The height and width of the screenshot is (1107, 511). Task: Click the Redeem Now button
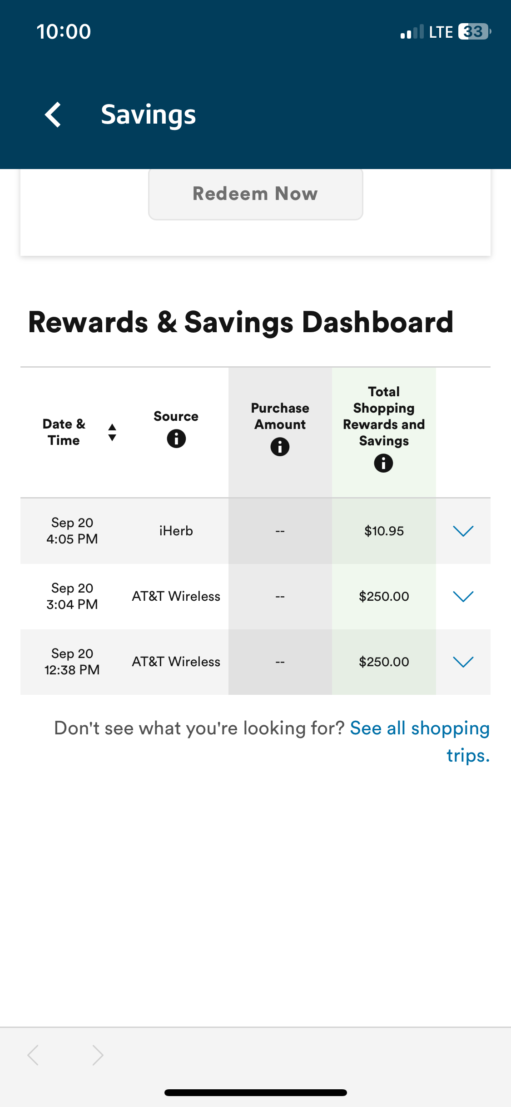point(255,194)
